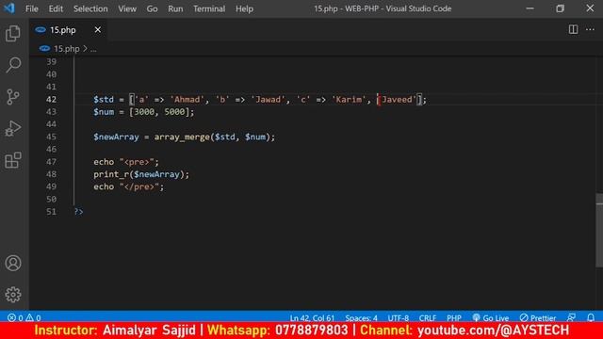Click the echo "<pre>" statement
This screenshot has height=339, width=603.
(125, 162)
